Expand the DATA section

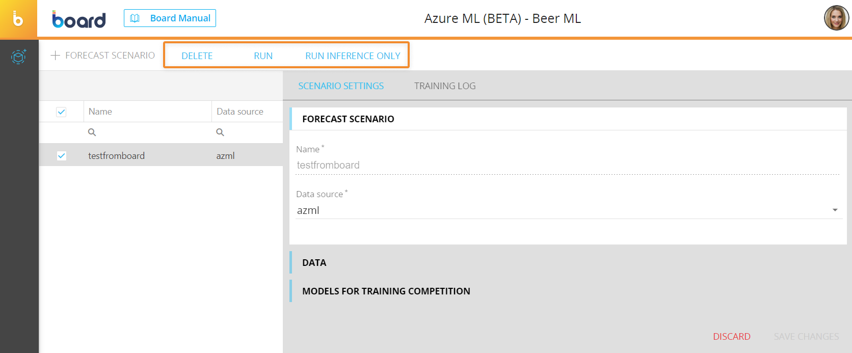point(568,263)
